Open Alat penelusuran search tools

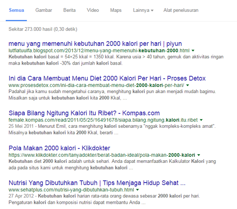click(x=181, y=10)
